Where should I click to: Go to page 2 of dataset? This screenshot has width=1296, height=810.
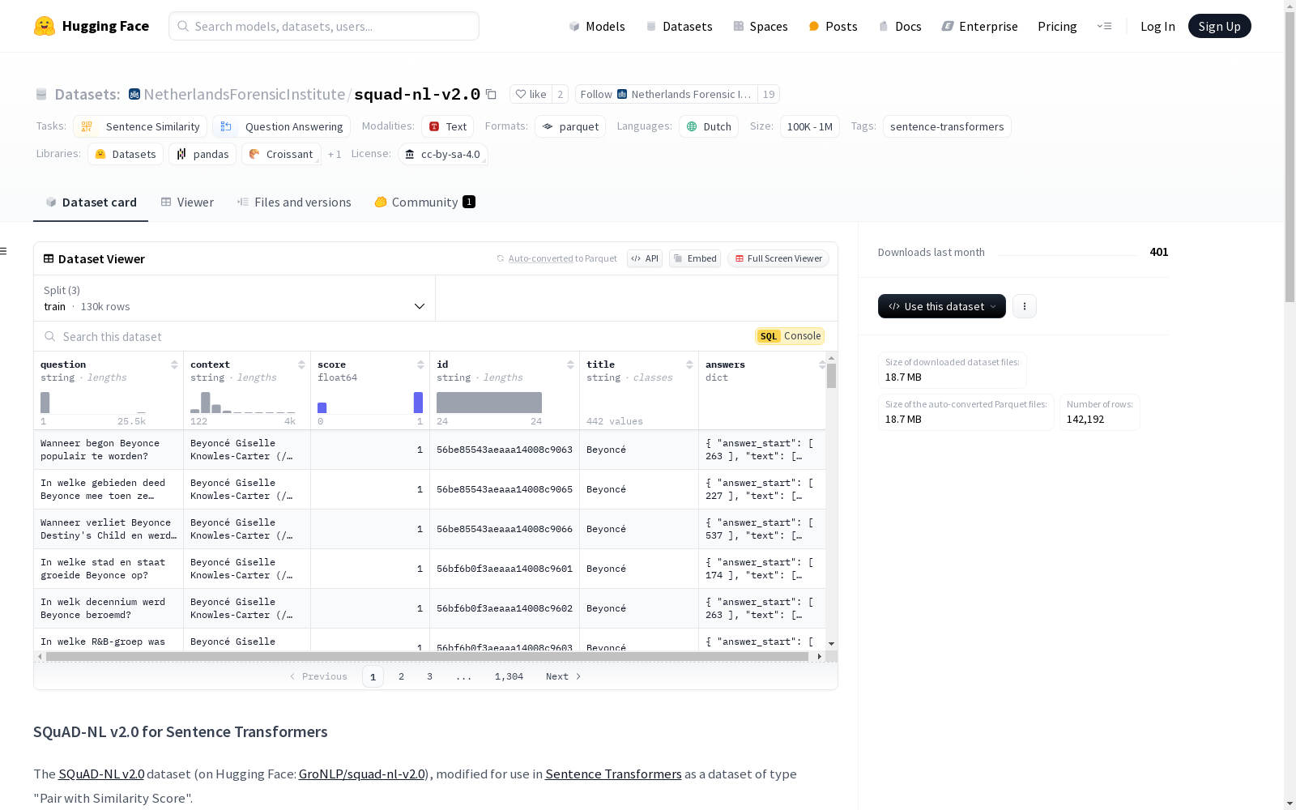coord(401,676)
